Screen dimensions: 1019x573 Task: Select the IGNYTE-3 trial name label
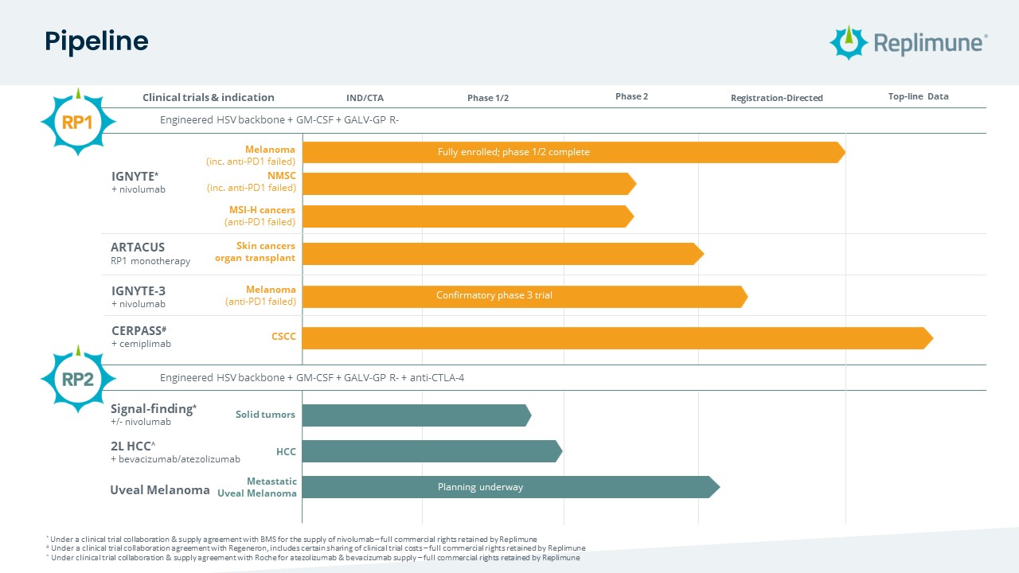[x=139, y=290]
